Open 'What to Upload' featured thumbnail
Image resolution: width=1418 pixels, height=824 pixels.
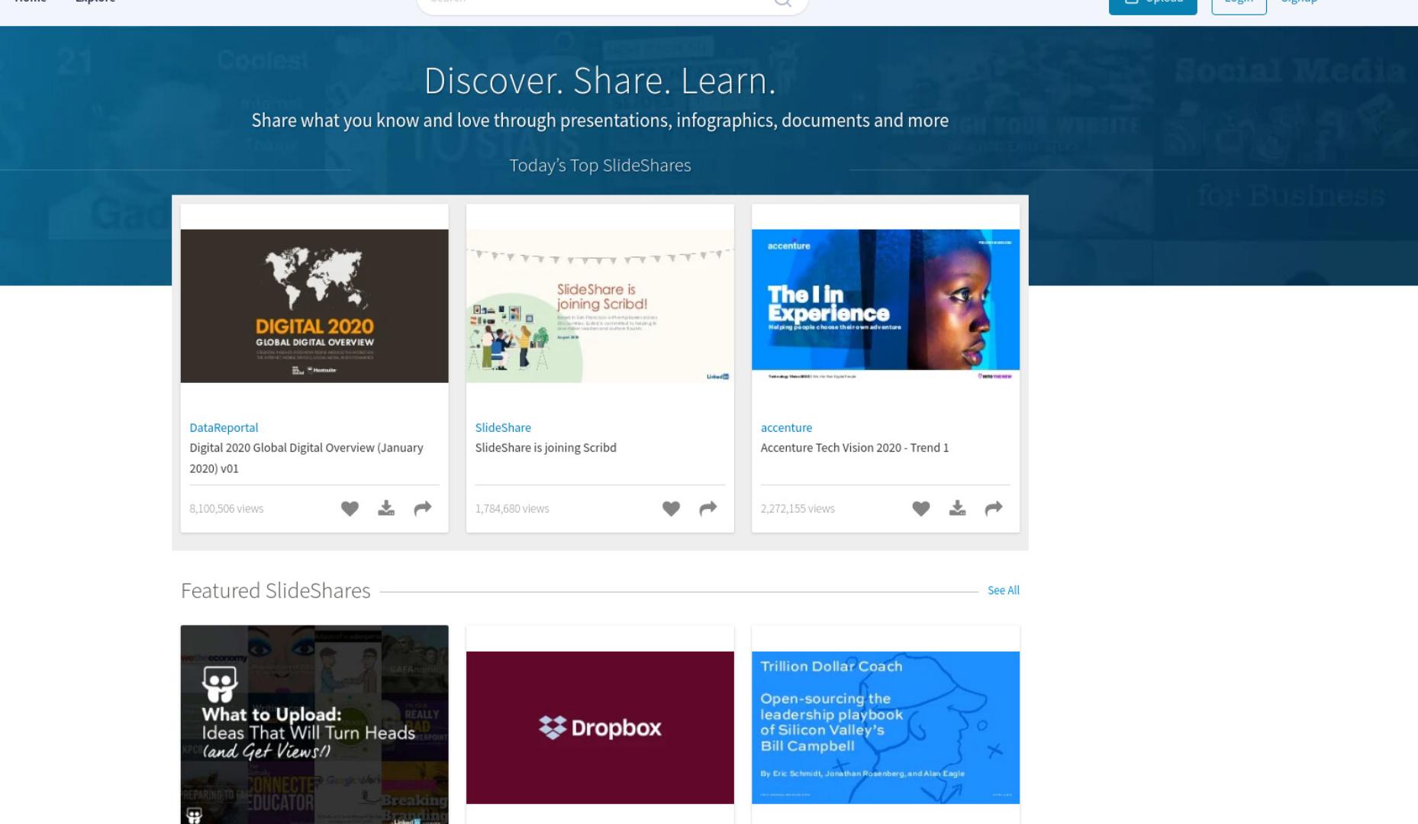pyautogui.click(x=314, y=725)
